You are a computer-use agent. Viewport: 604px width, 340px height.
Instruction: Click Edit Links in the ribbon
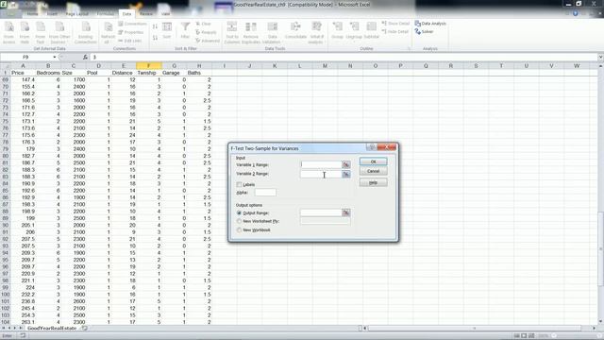tap(130, 41)
